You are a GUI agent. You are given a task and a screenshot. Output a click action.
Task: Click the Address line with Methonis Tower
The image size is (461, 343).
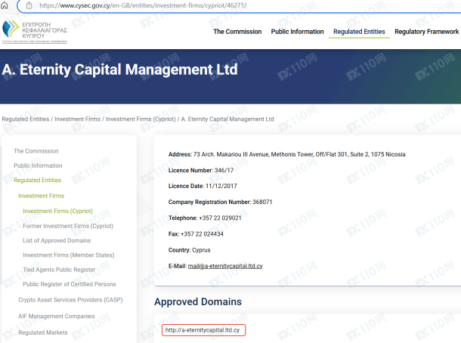(x=286, y=154)
